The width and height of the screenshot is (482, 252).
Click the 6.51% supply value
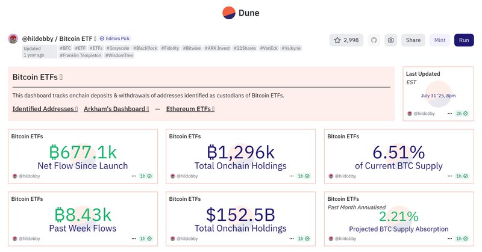pos(399,152)
